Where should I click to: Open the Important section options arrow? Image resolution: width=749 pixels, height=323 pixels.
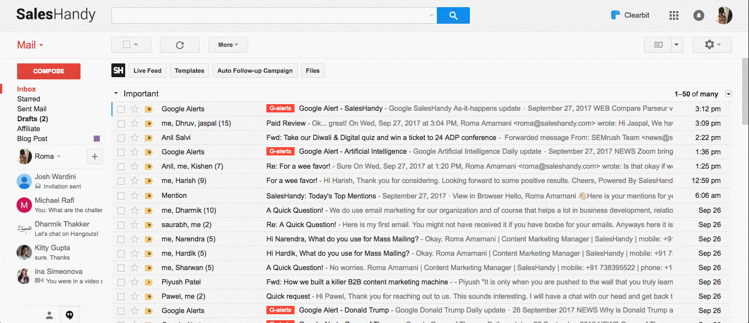click(x=729, y=94)
